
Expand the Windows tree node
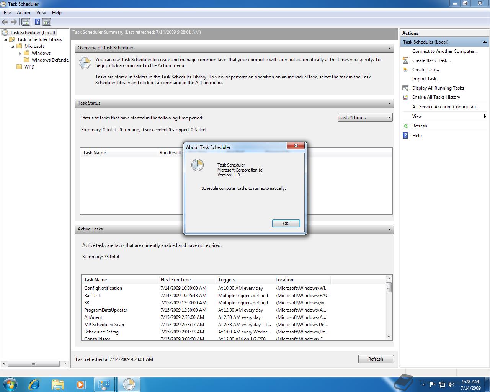point(20,53)
